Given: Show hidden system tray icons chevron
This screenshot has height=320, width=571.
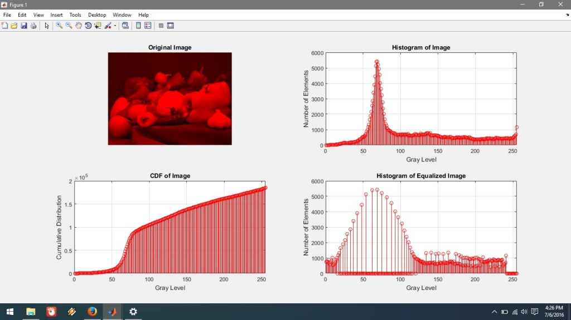Looking at the screenshot, I should click(495, 312).
